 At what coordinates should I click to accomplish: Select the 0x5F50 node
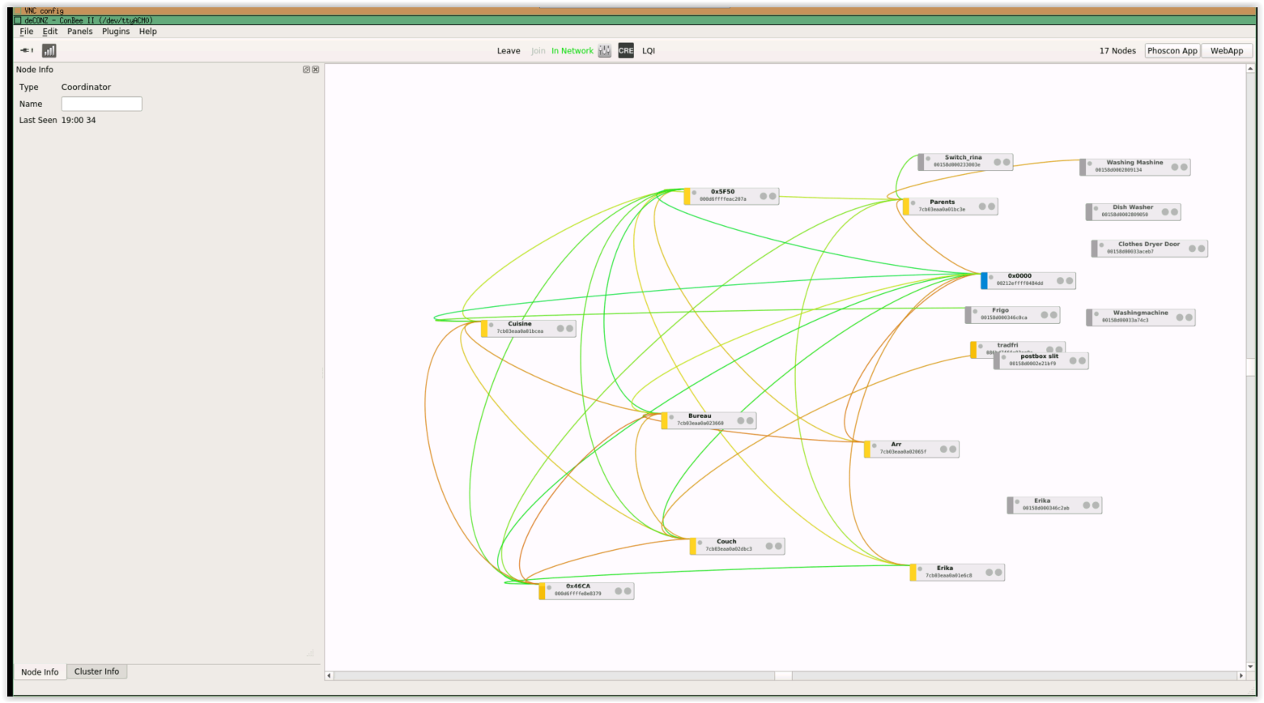coord(731,196)
